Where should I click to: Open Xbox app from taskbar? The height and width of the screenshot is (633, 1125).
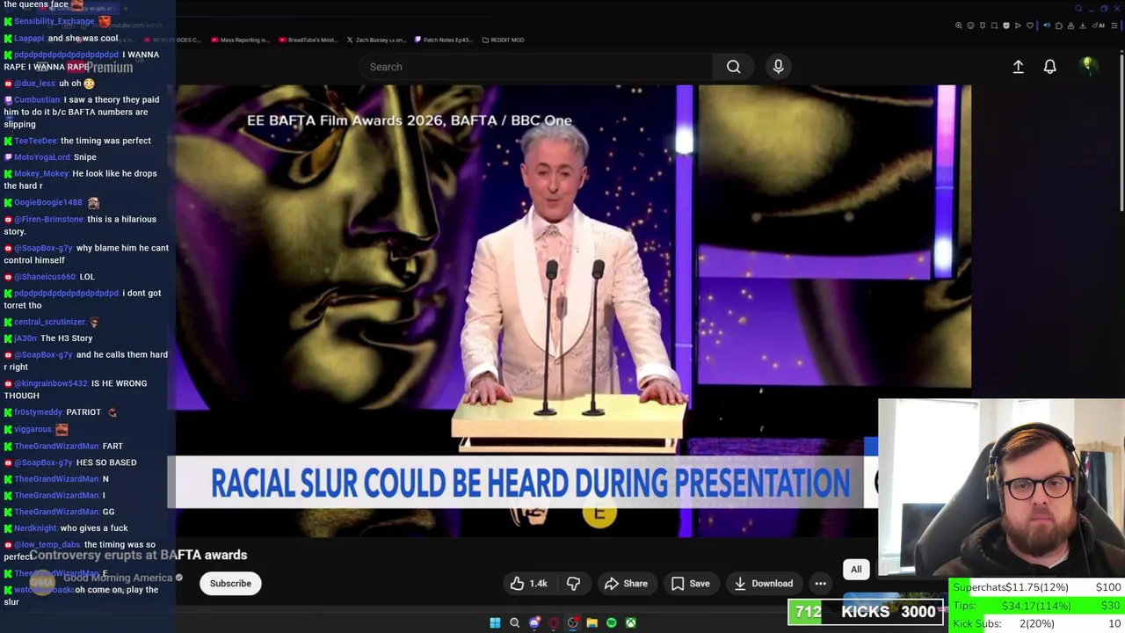coord(630,622)
